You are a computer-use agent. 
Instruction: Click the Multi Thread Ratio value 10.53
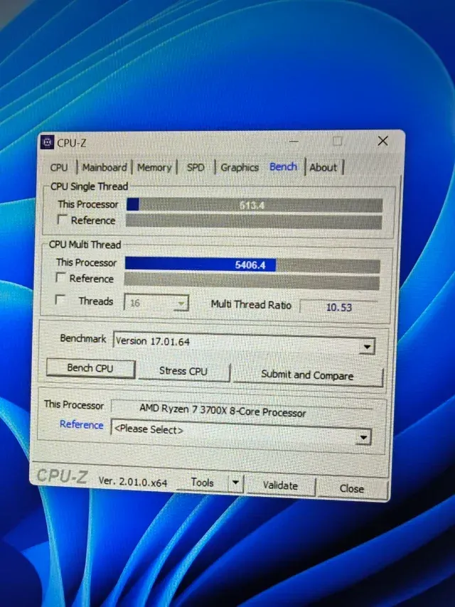339,307
